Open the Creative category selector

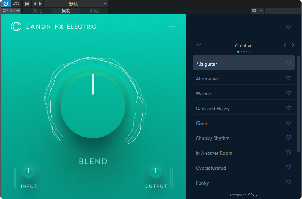point(243,46)
